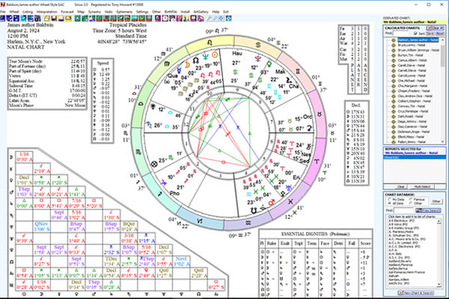This screenshot has height=299, width=449.
Task: Click the red-and-green icon in the green toolbar group
Action: coord(127,19)
